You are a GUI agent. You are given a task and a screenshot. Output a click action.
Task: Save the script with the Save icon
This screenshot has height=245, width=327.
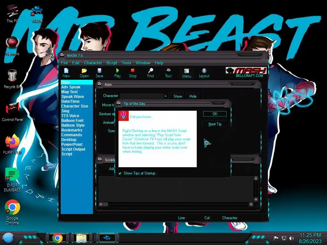(x=99, y=73)
